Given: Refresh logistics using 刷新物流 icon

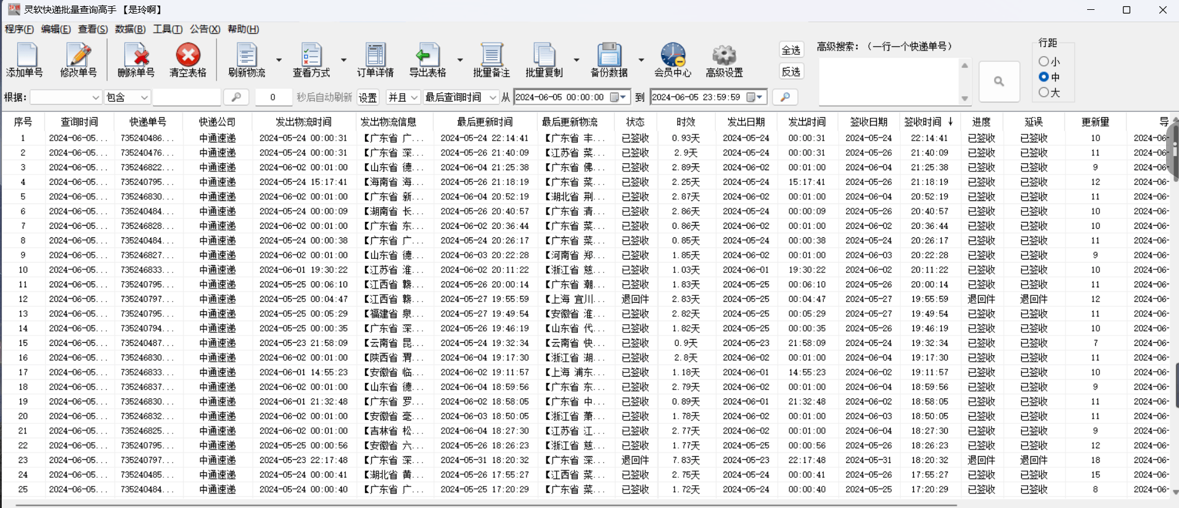Looking at the screenshot, I should 247,60.
